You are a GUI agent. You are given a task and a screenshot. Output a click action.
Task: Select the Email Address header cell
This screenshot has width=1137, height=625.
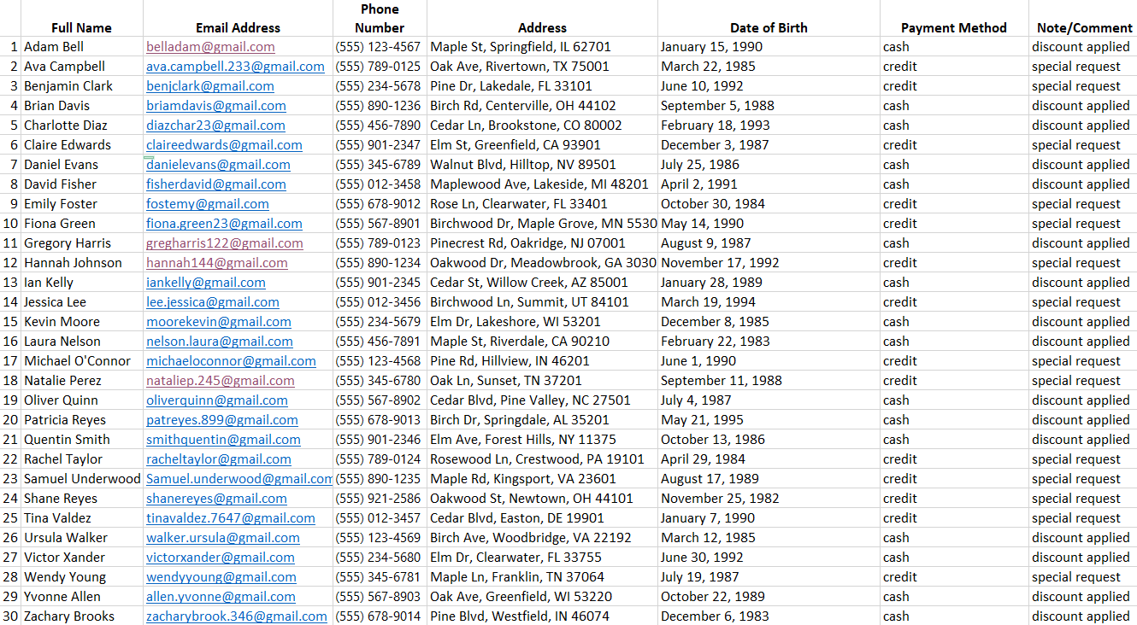coord(238,27)
